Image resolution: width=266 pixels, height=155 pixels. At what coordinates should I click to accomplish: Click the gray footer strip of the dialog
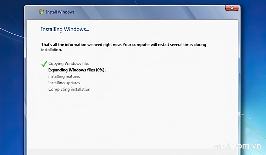132,152
